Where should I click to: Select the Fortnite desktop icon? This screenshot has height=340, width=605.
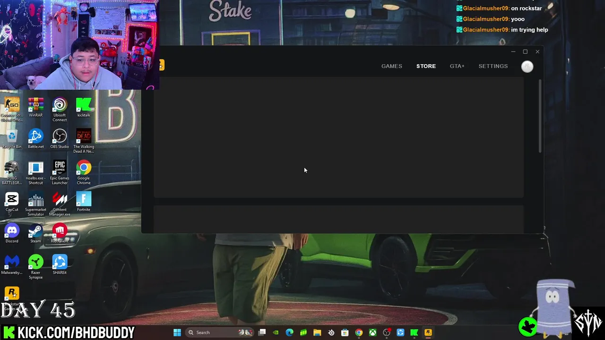pyautogui.click(x=84, y=202)
